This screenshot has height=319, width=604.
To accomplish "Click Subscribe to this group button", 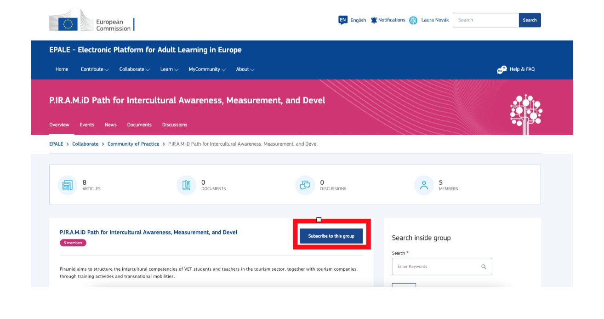I will (x=331, y=236).
